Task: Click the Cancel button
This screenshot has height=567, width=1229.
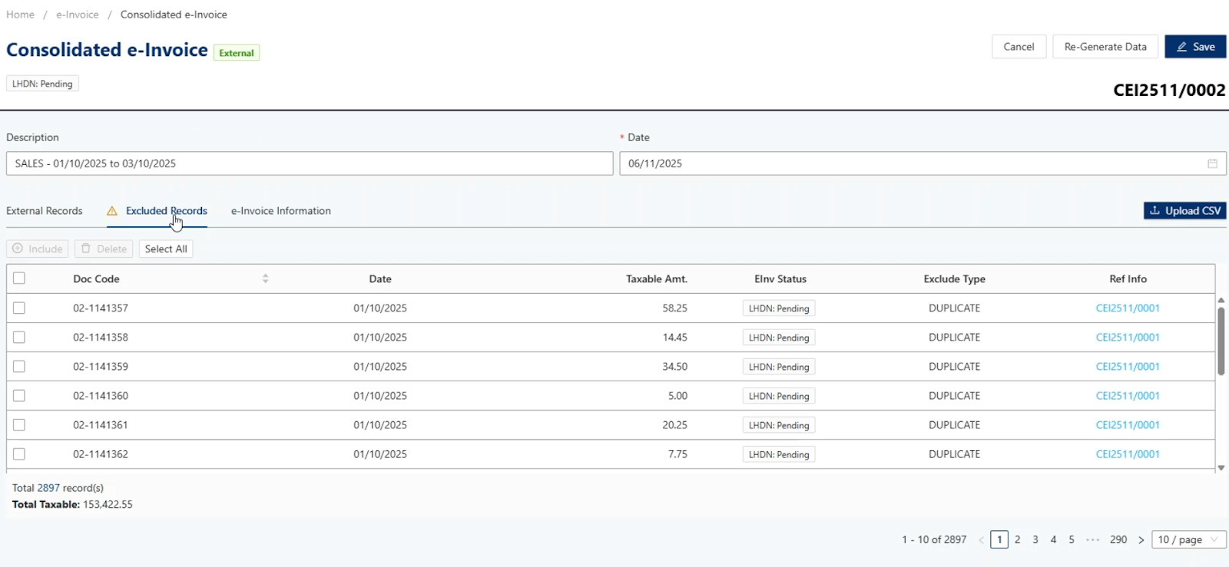Action: pyautogui.click(x=1019, y=47)
